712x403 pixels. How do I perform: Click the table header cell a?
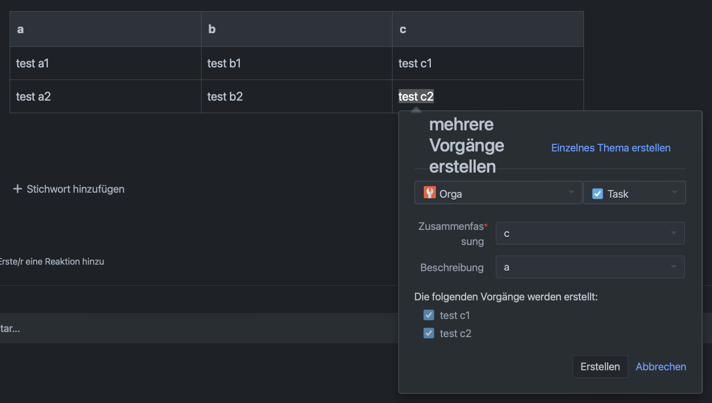click(105, 29)
